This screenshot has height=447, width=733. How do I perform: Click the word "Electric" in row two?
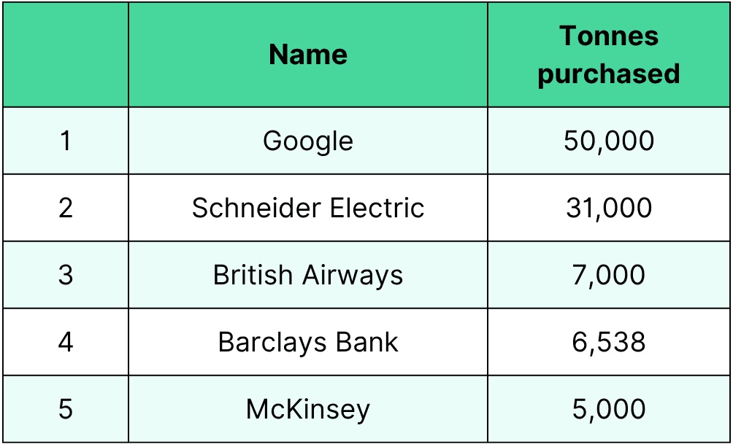click(x=377, y=208)
